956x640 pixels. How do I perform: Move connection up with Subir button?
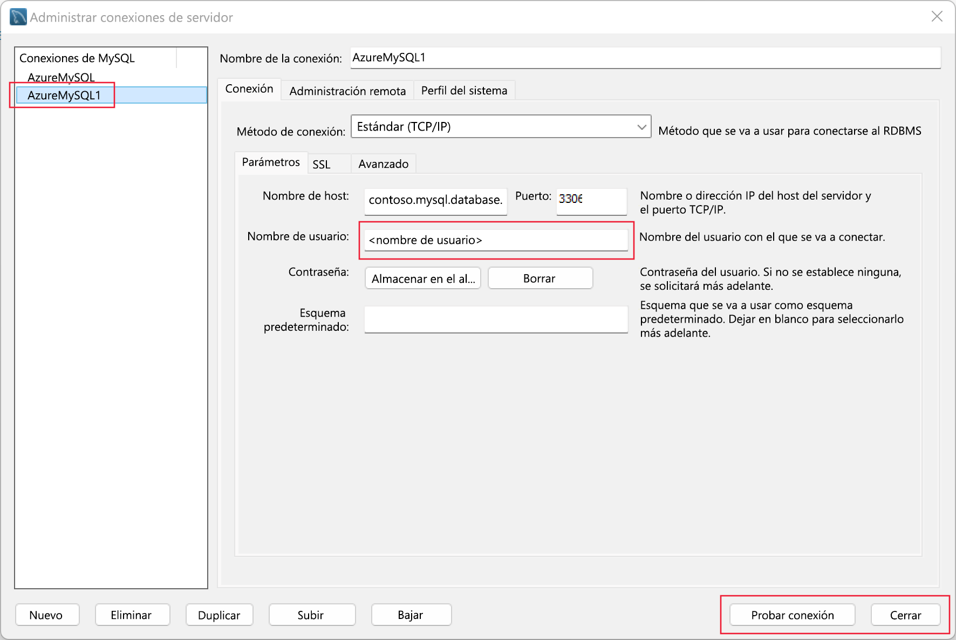(312, 615)
